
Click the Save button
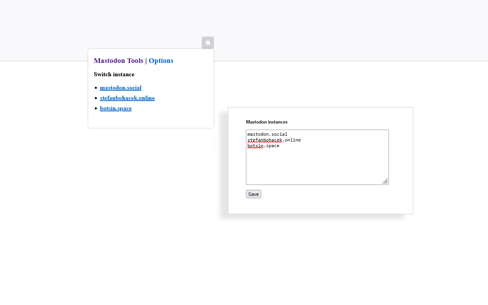coord(254,194)
